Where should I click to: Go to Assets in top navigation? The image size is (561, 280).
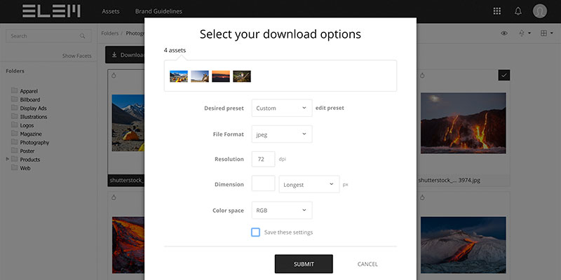coord(111,11)
